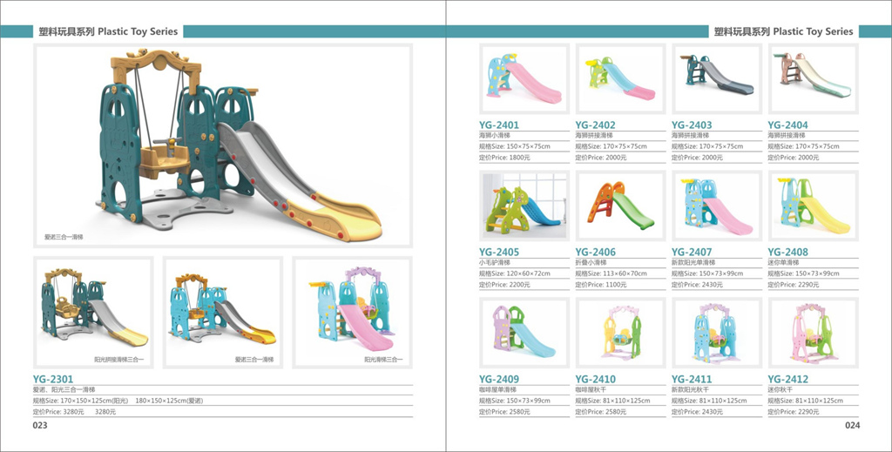Select the small 爱诺三合一滑梯 blue thumbnail
The image size is (892, 452).
pyautogui.click(x=221, y=312)
